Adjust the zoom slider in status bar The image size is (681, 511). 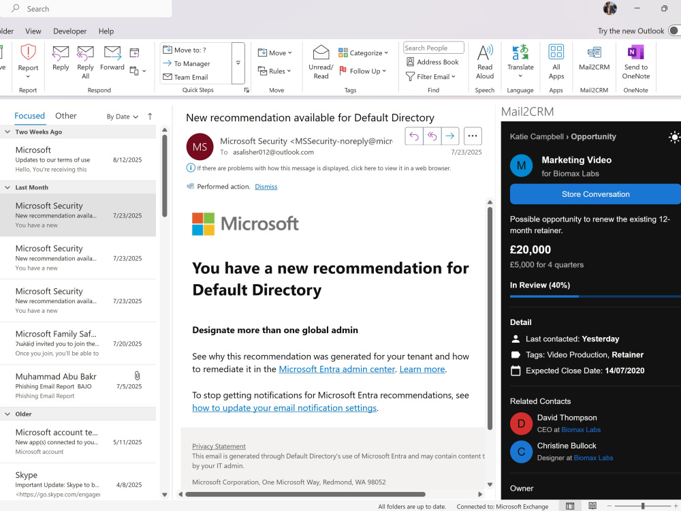(643, 506)
